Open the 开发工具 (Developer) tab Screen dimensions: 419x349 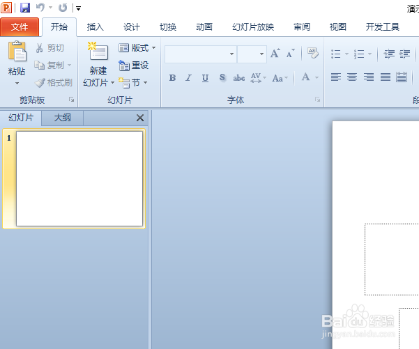tap(382, 27)
